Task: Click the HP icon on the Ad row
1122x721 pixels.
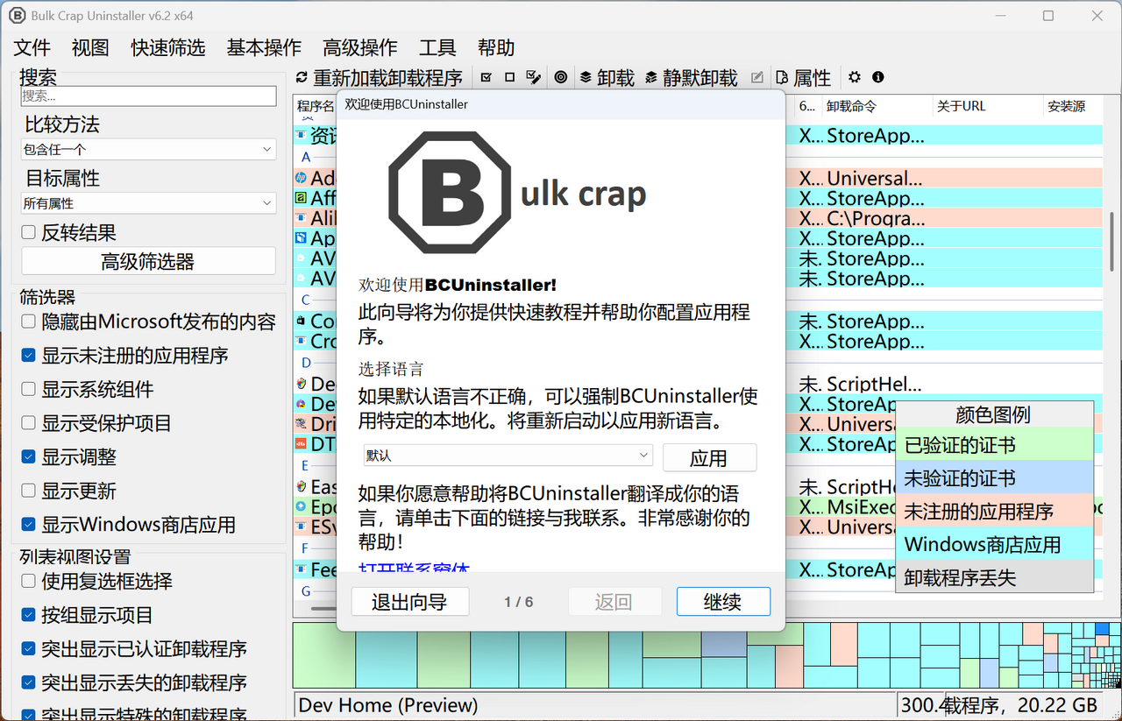Action: 302,178
